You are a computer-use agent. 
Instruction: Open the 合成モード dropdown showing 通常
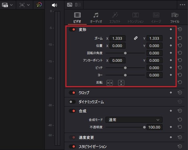(134, 120)
